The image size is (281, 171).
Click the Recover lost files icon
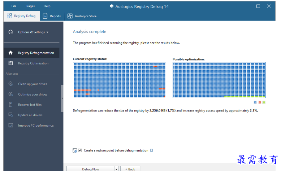pos(11,105)
